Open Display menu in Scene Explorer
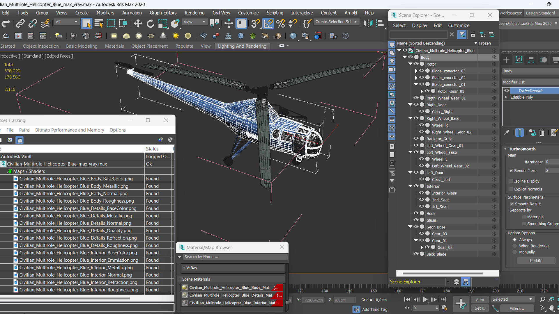Viewport: 559px width, 314px height. tap(419, 25)
